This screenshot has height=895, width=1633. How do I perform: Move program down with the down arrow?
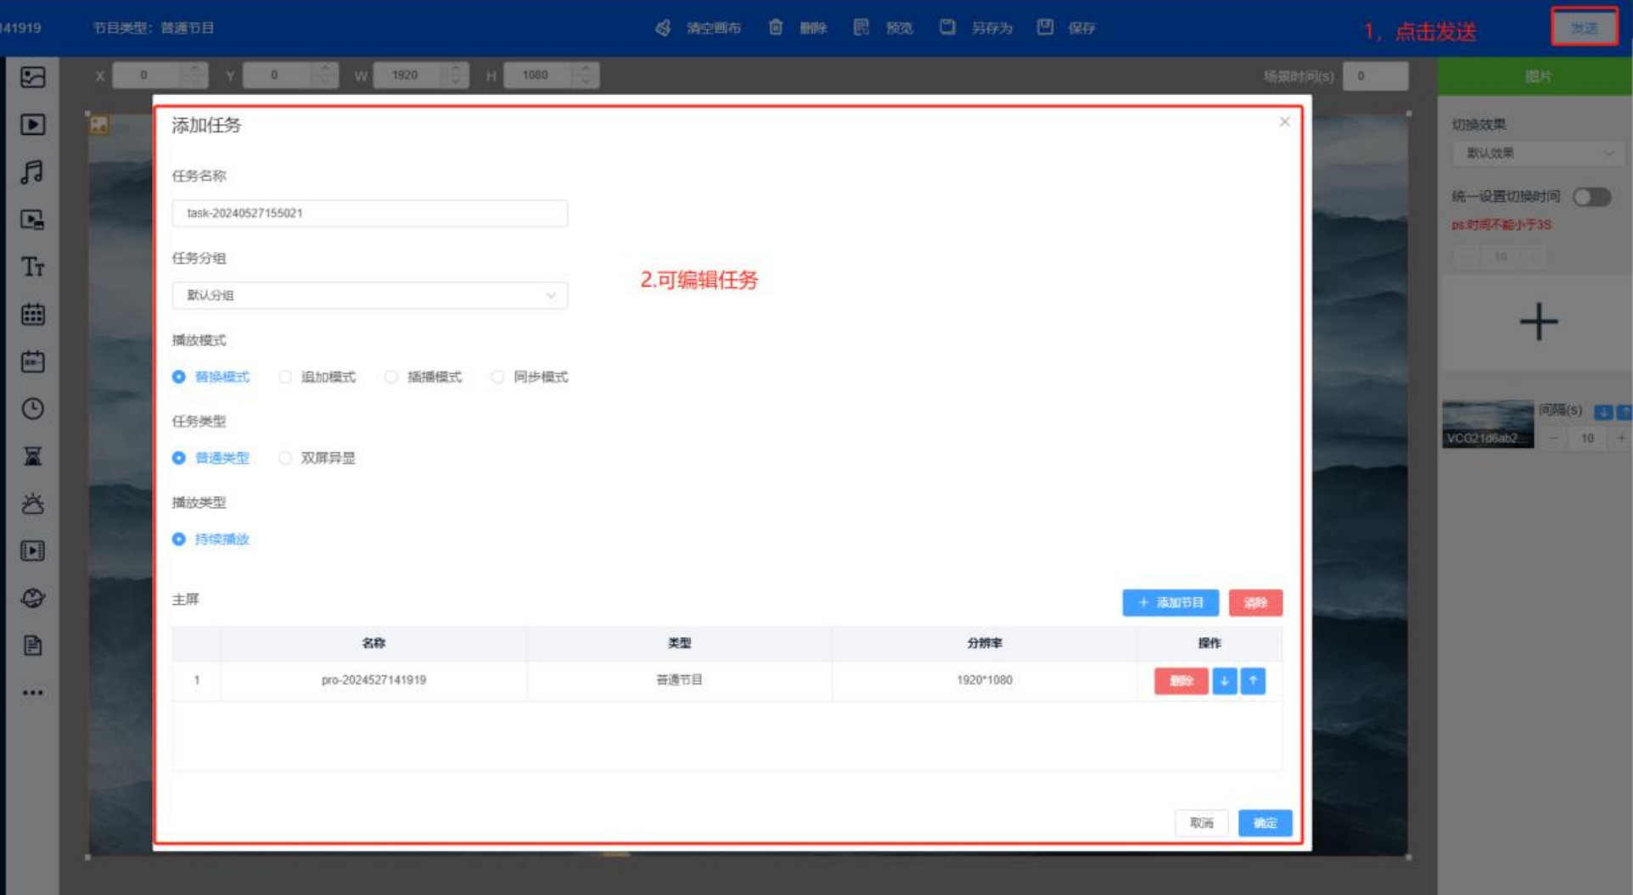click(1224, 680)
